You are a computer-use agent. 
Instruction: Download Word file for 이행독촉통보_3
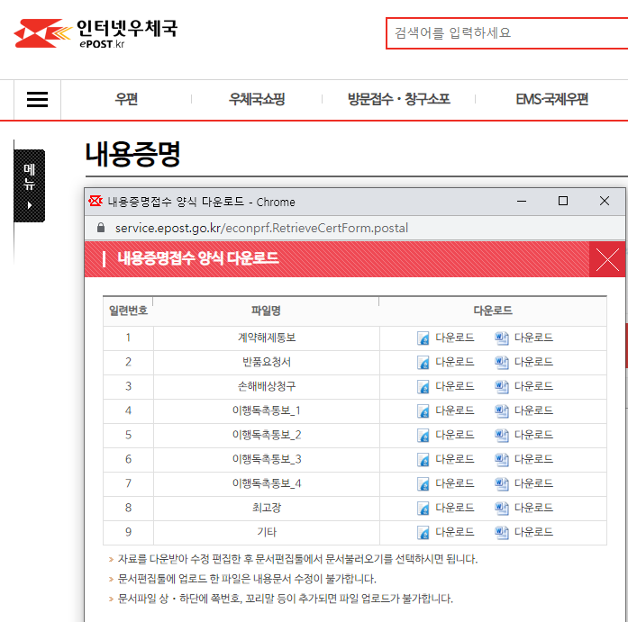coord(523,460)
